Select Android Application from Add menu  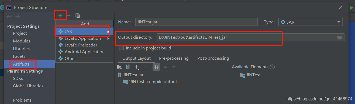click(84, 52)
